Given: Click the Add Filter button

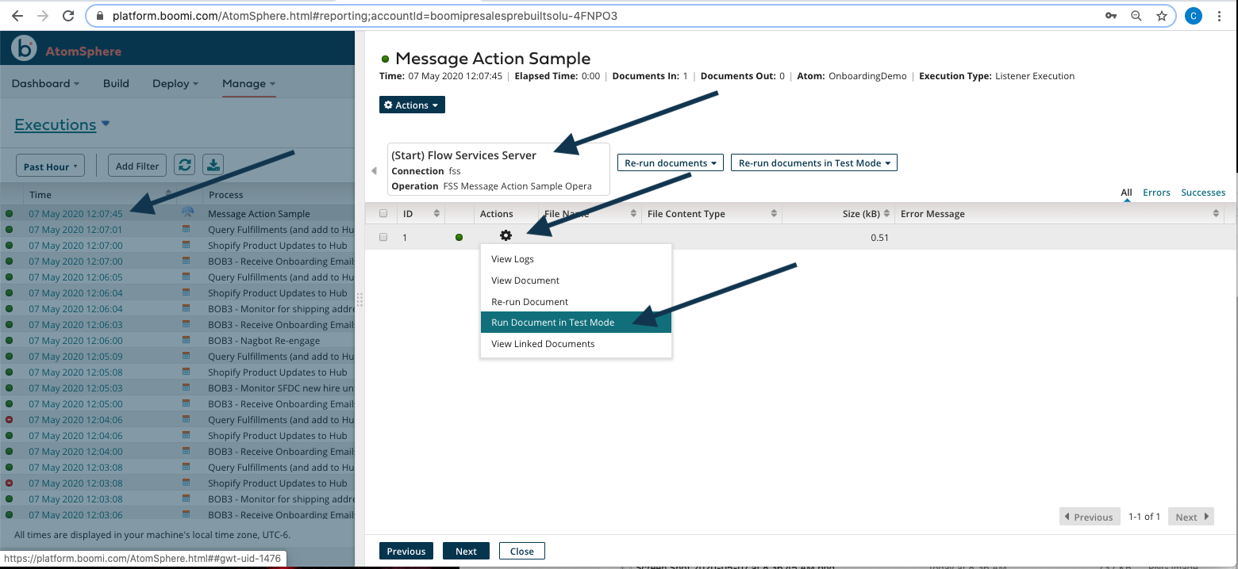Looking at the screenshot, I should click(x=137, y=166).
